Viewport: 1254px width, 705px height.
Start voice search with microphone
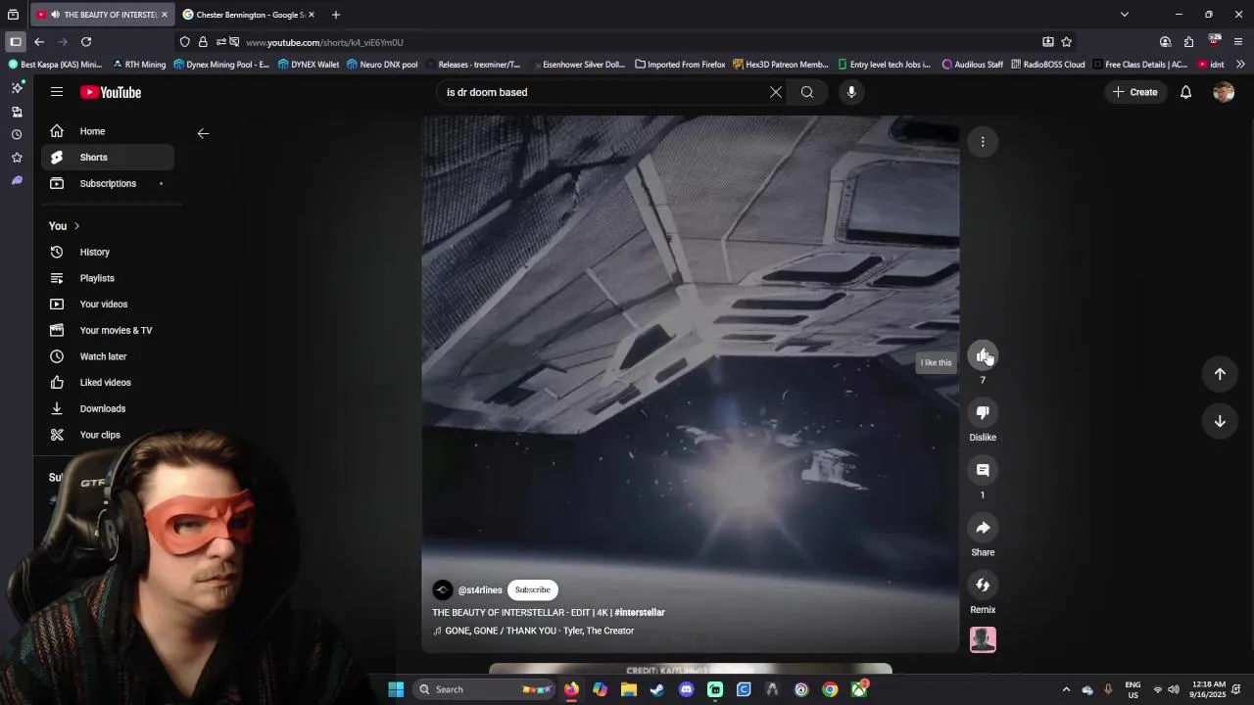tap(851, 92)
